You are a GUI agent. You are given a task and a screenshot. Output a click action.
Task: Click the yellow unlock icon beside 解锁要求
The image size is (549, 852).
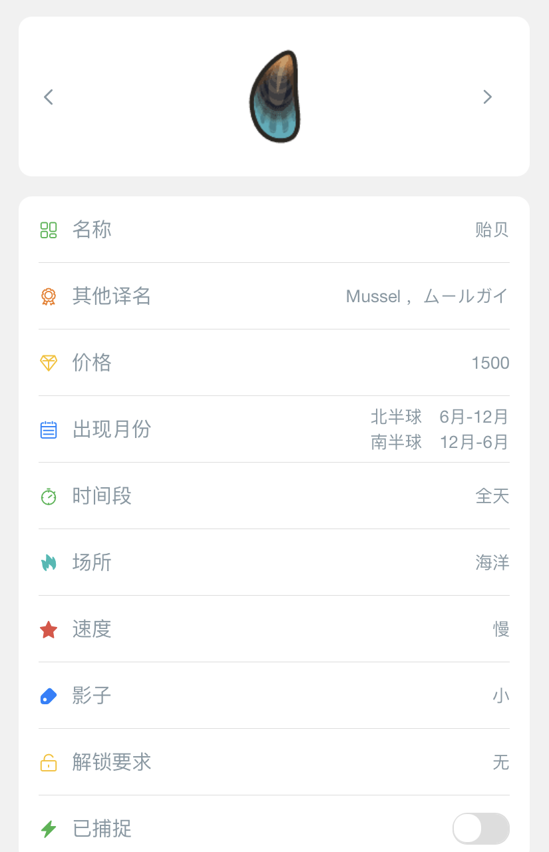click(49, 762)
